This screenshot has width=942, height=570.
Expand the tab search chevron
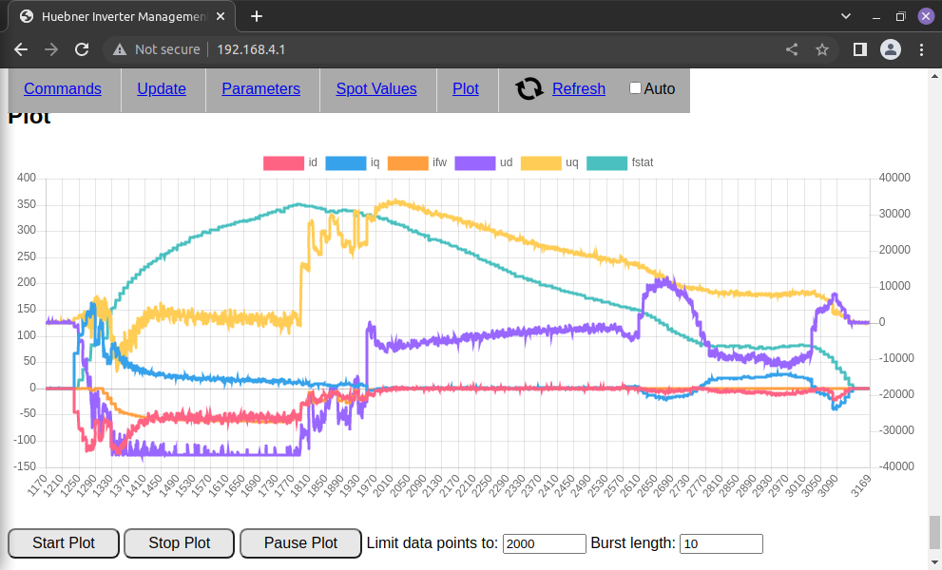846,16
